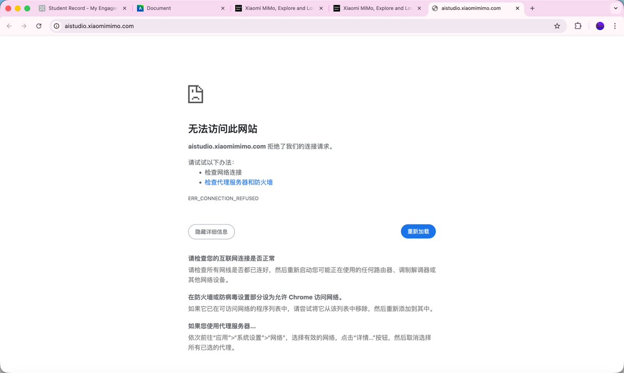
Task: Click the 检查网络连接 bullet text
Action: point(223,172)
